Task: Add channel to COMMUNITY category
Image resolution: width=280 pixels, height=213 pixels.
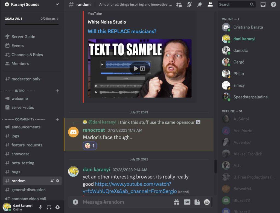Action: (57, 119)
